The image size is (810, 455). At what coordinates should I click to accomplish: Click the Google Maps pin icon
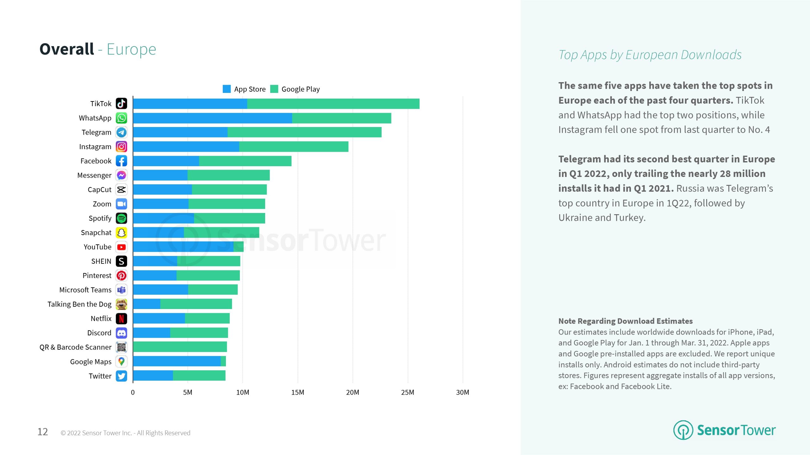(x=121, y=361)
